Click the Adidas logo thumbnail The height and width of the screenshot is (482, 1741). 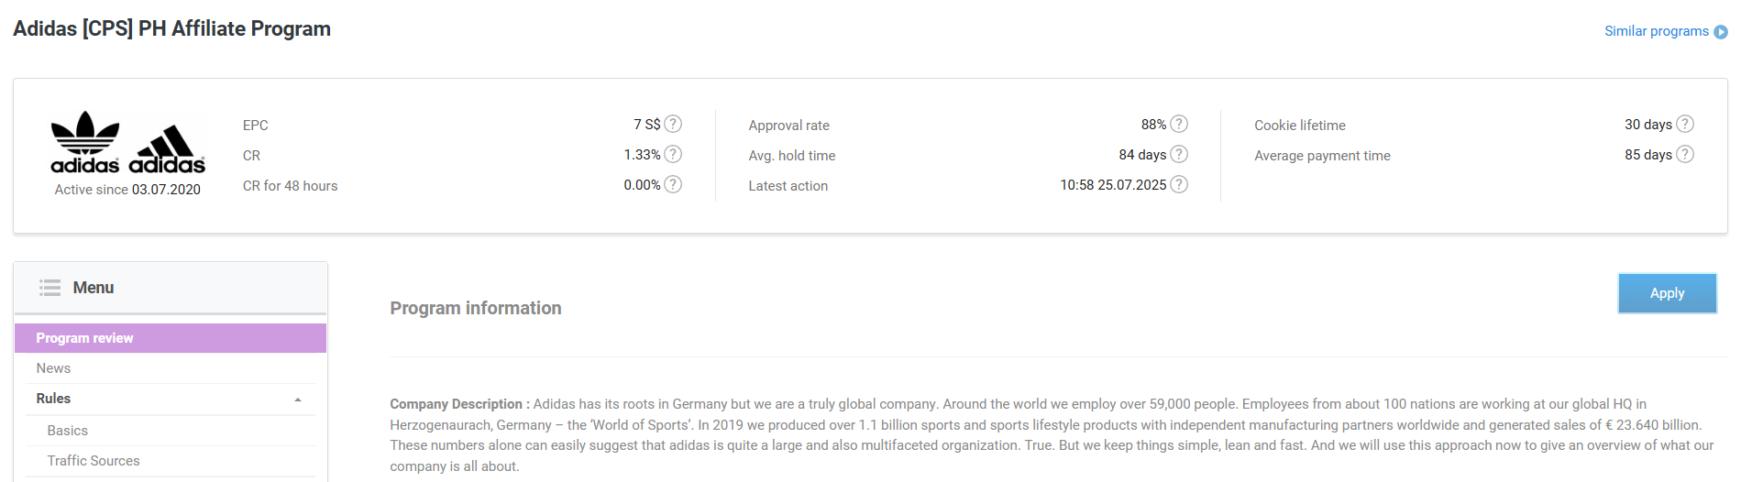point(127,143)
